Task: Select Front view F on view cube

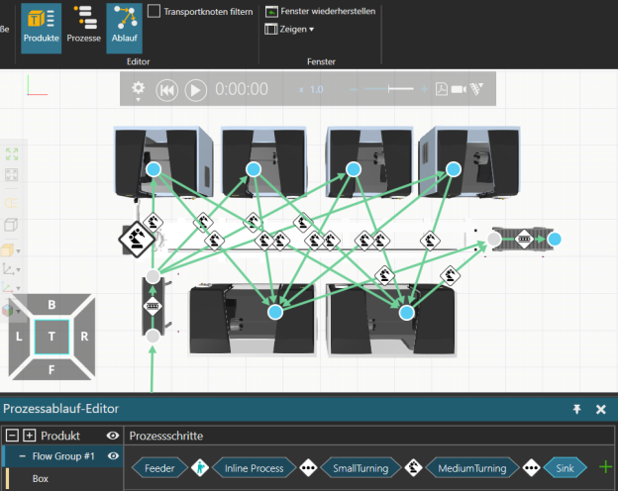Action: click(x=51, y=369)
